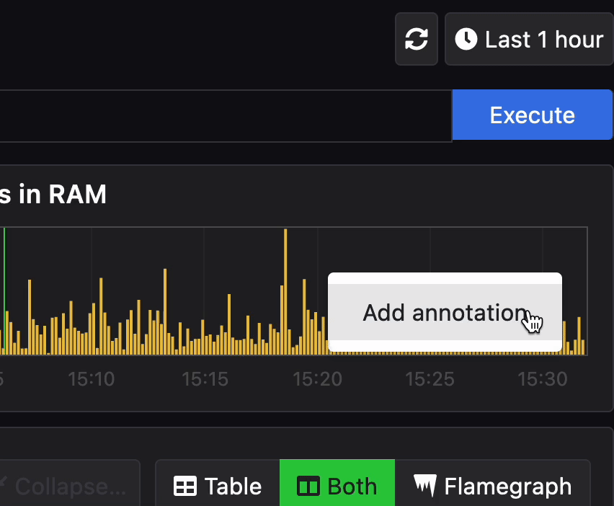Switch to Flamegraph view
This screenshot has height=506, width=614.
pyautogui.click(x=494, y=486)
